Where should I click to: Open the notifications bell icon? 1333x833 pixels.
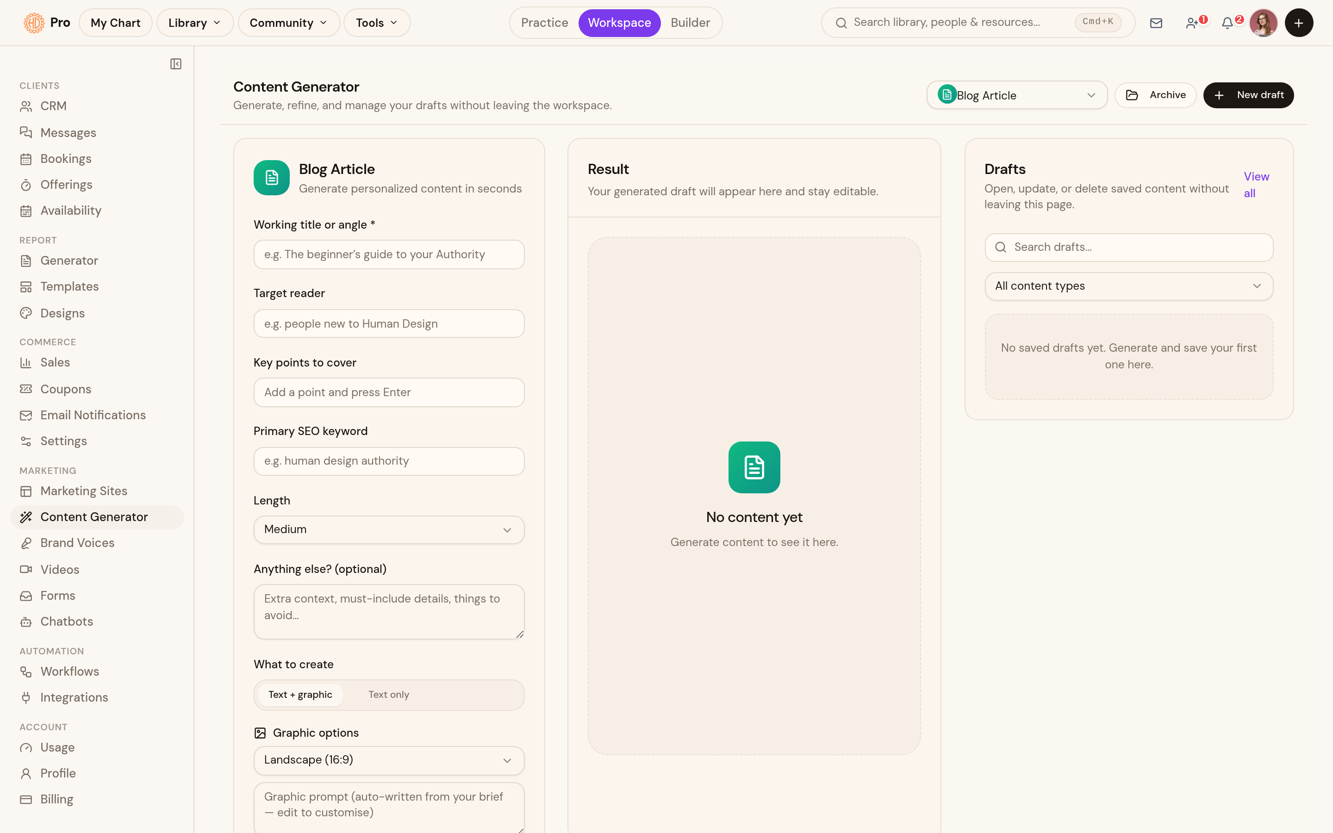[1228, 23]
